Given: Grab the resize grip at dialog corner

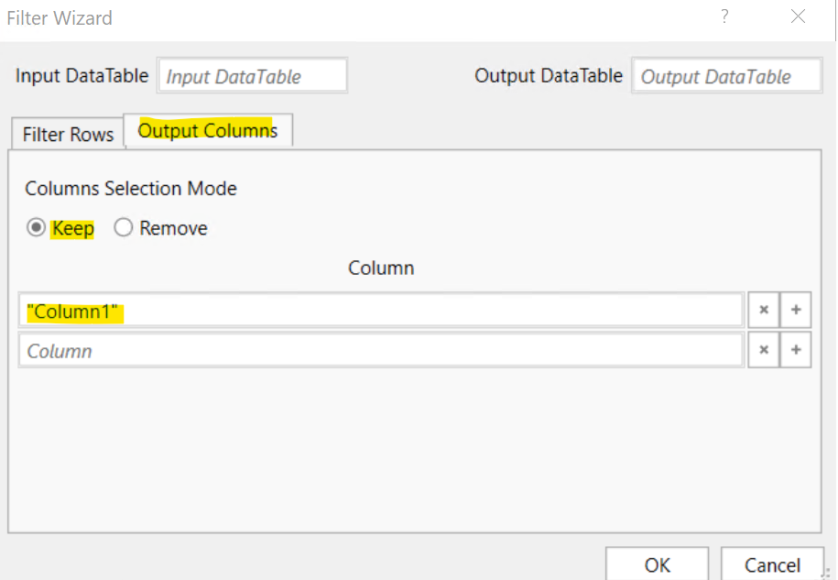Looking at the screenshot, I should pos(827,571).
